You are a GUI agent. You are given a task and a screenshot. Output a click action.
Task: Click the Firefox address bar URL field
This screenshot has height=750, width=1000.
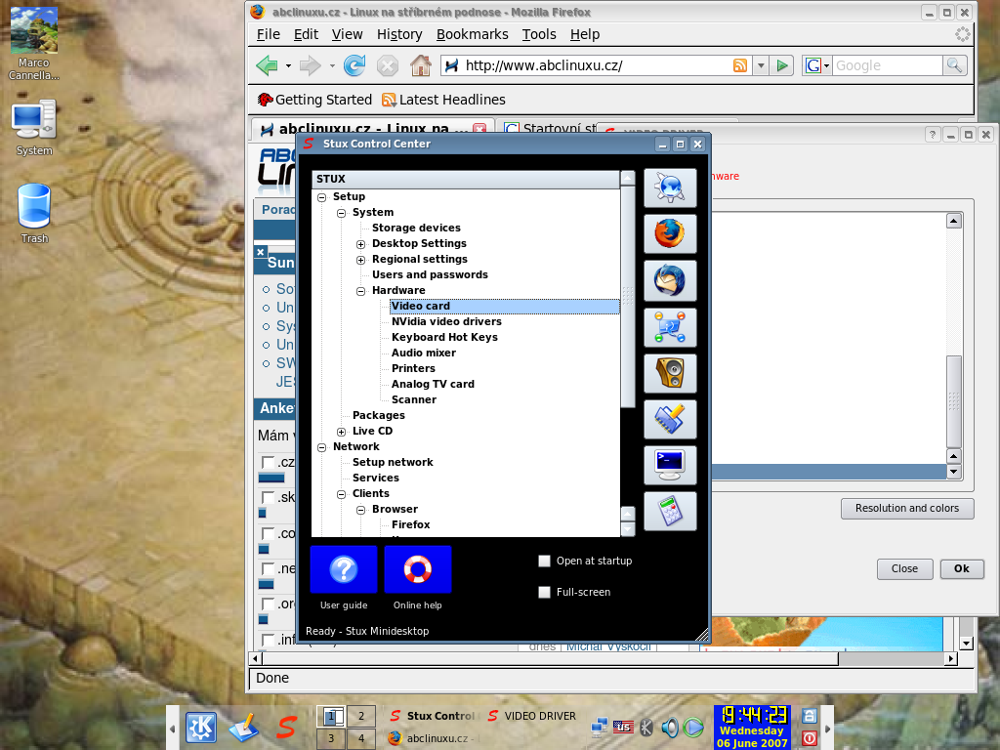597,65
